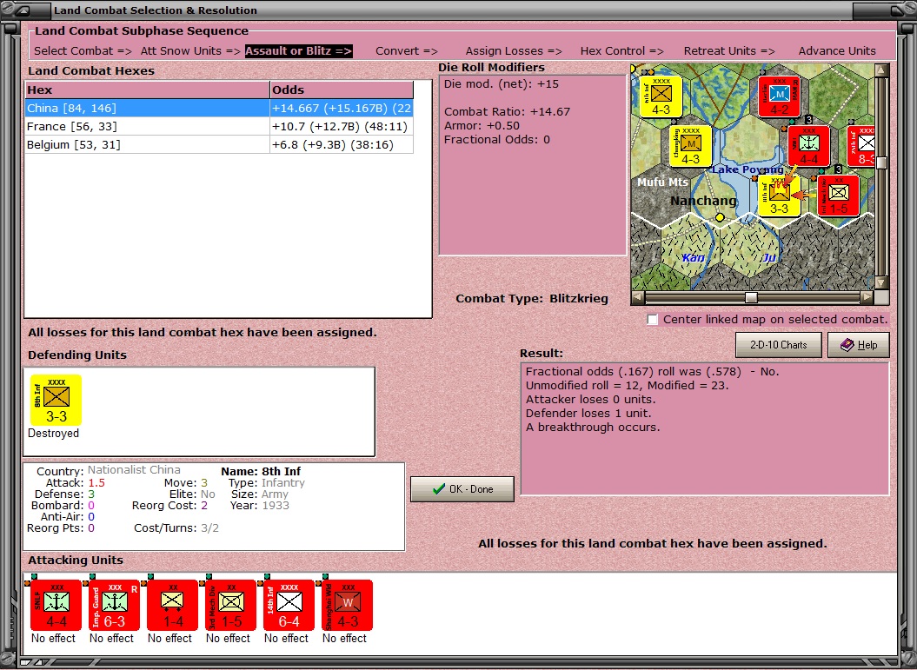Screen dimensions: 917x670
Task: Select the destroyed 8th Inf defending unit
Action: tap(56, 401)
